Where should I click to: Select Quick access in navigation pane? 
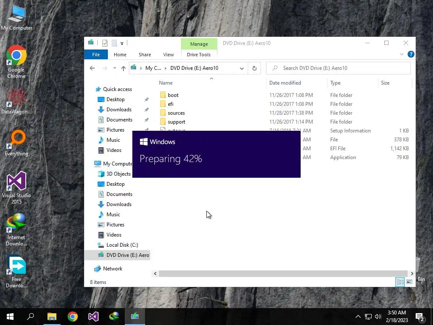(118, 89)
